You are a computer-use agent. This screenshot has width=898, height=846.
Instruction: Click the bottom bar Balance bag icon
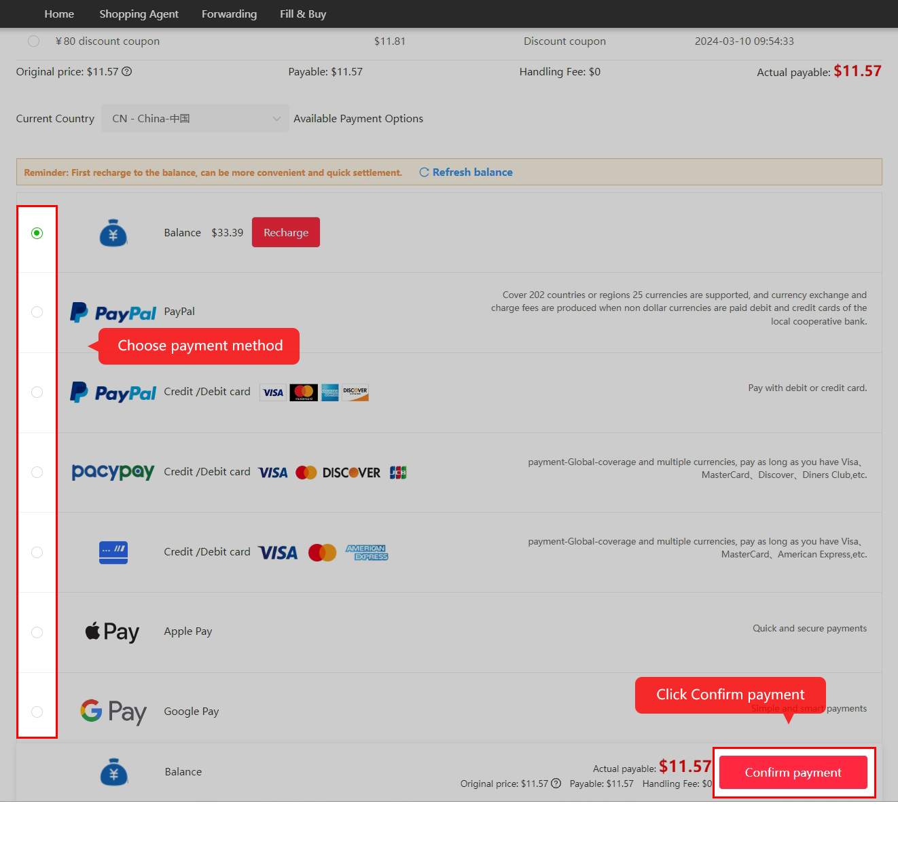pos(114,772)
